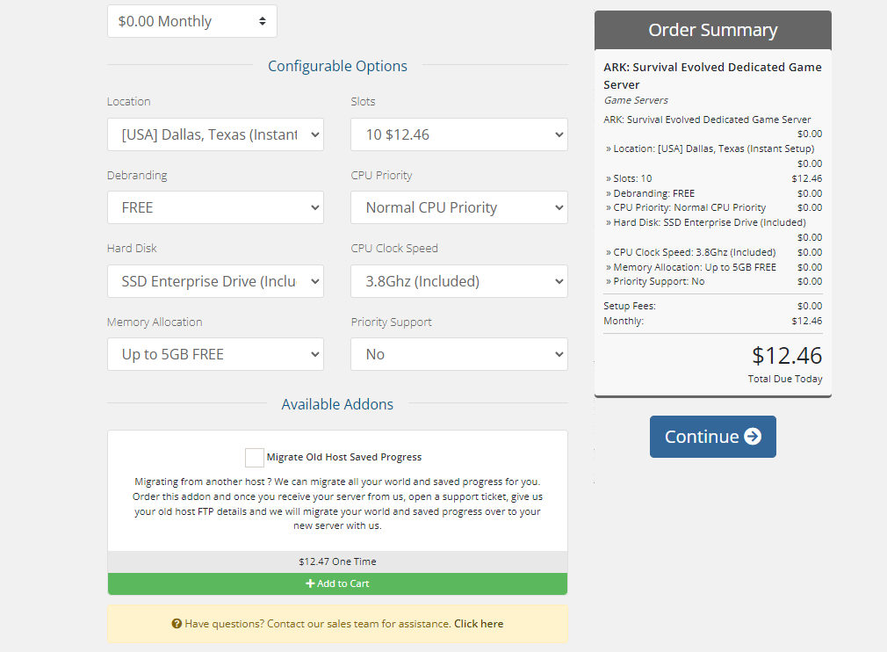Click the question mark icon in the help notice
The image size is (887, 652).
point(177,623)
